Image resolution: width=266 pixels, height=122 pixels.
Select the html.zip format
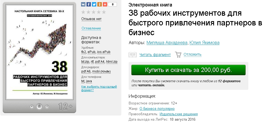coord(112,62)
